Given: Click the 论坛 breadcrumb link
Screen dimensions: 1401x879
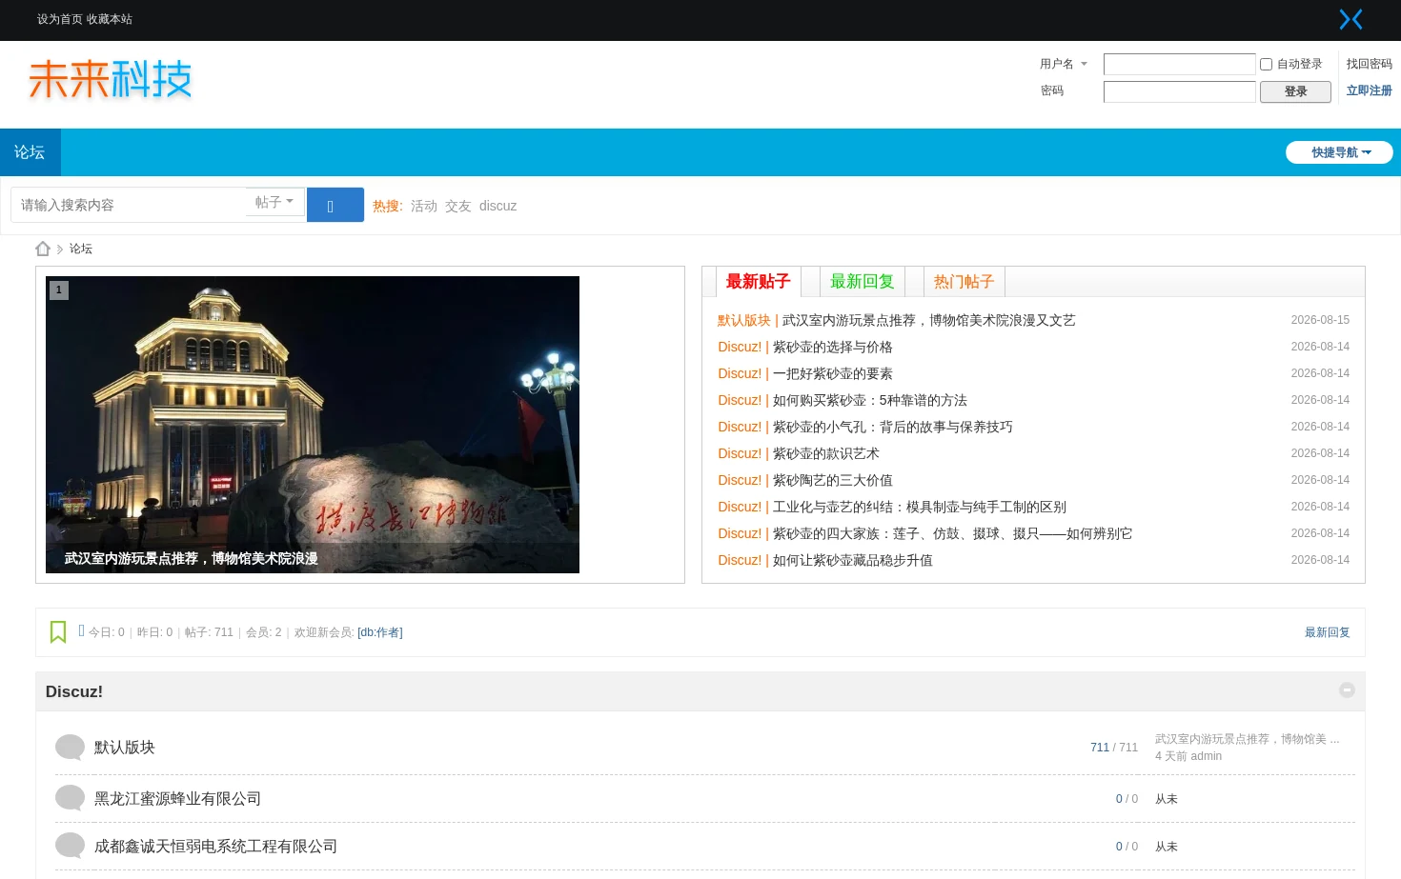Looking at the screenshot, I should 81,249.
